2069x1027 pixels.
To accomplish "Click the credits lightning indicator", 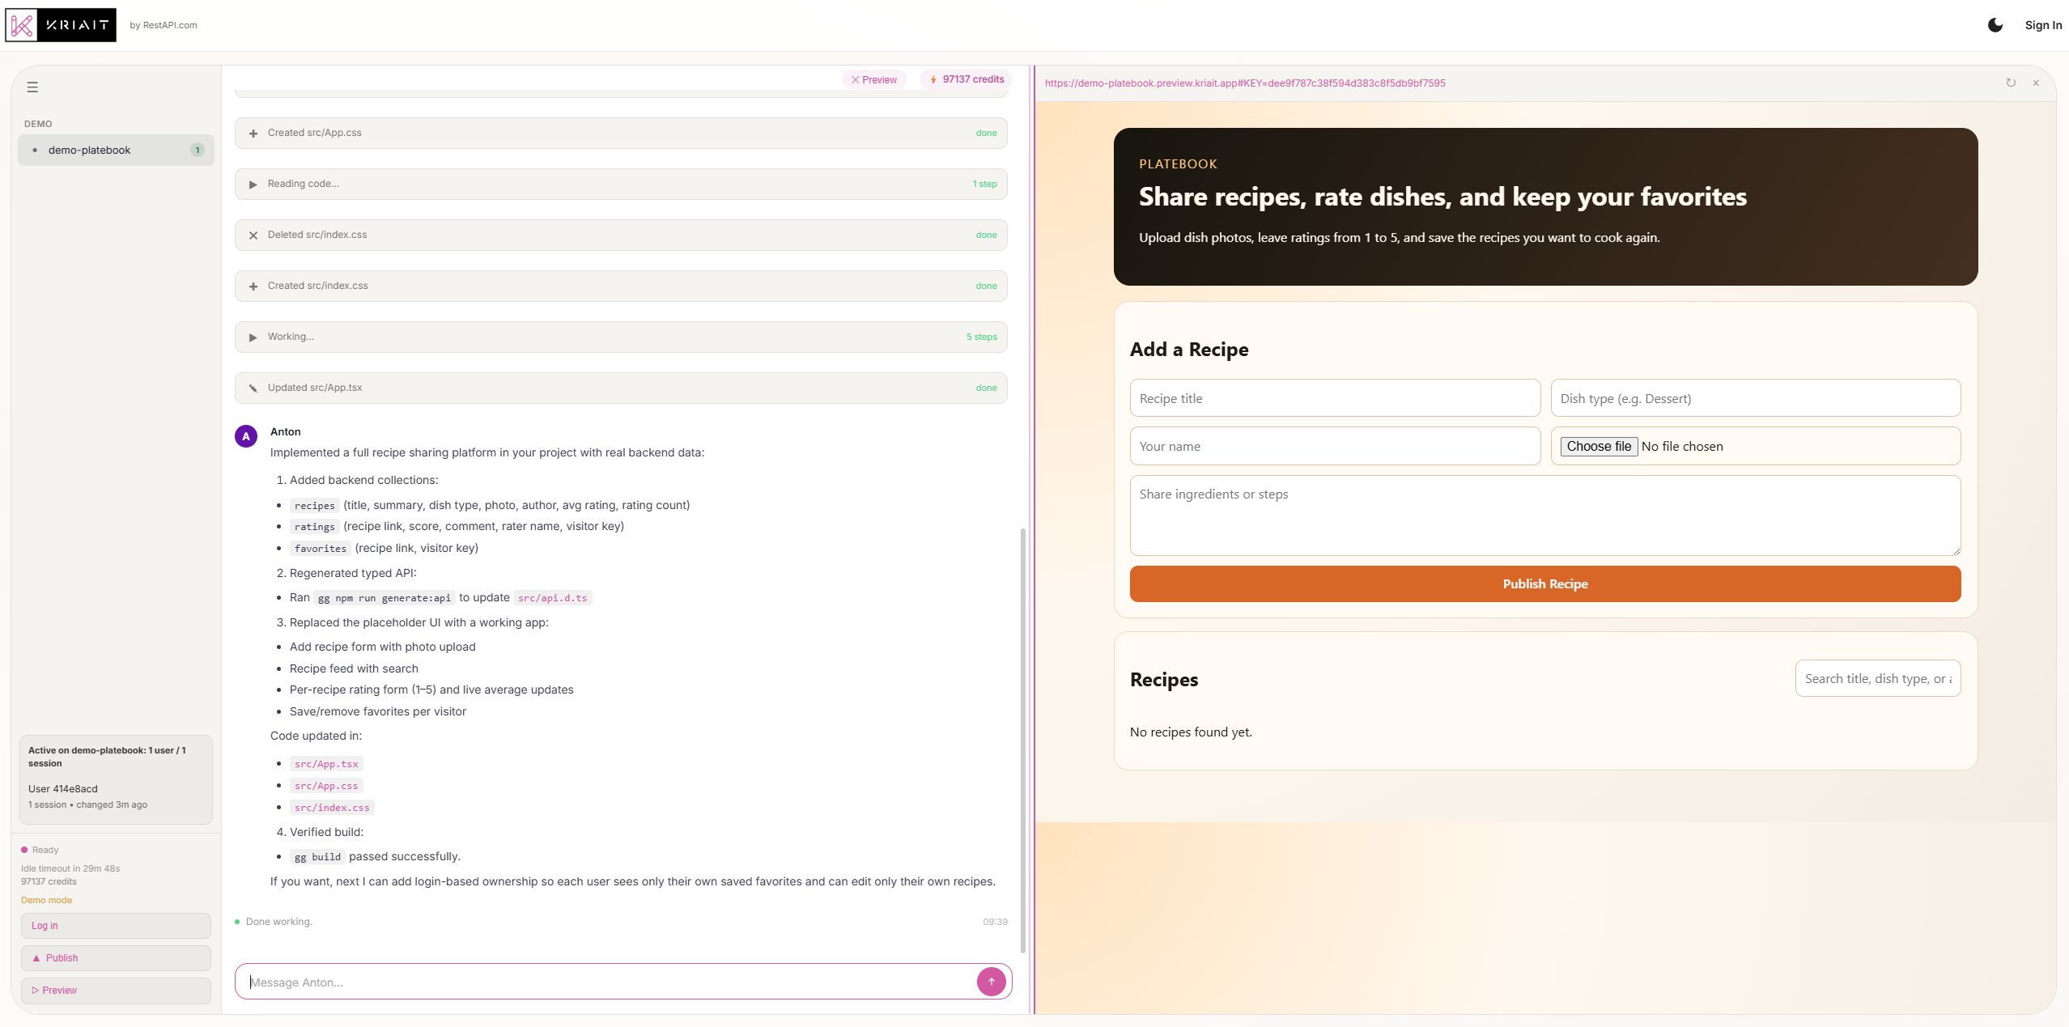I will click(967, 79).
